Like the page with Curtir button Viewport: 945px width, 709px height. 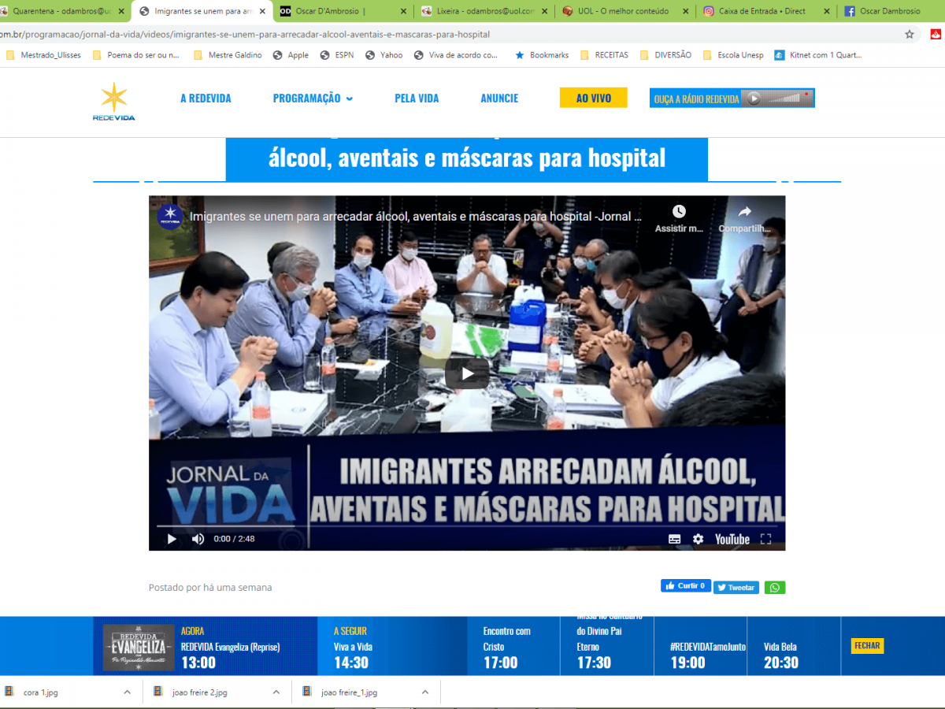pos(686,586)
